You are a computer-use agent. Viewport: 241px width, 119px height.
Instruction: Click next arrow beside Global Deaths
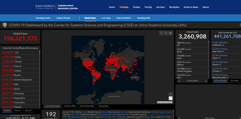pos(206,81)
